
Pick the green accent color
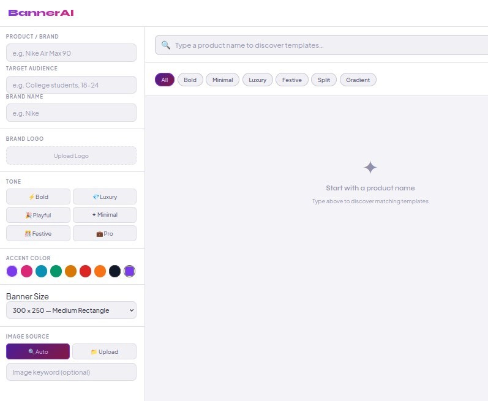(56, 271)
